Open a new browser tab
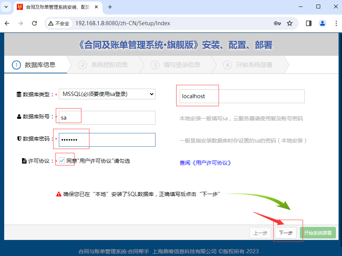Viewport: 342px width, 256px height. (x=110, y=7)
